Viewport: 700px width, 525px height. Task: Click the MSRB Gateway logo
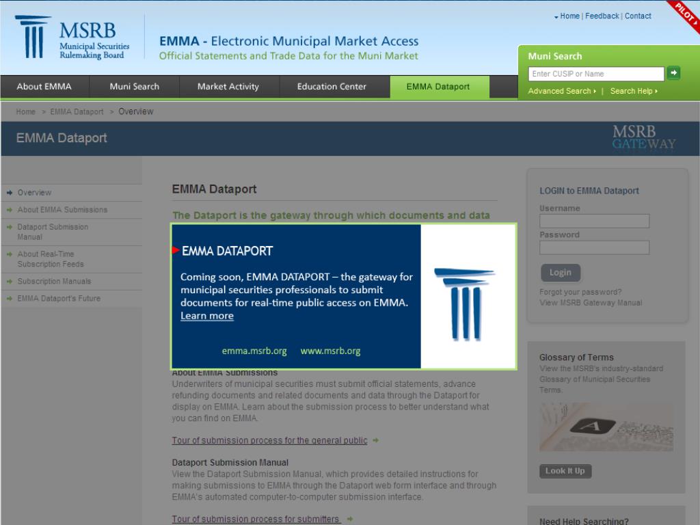pyautogui.click(x=643, y=137)
